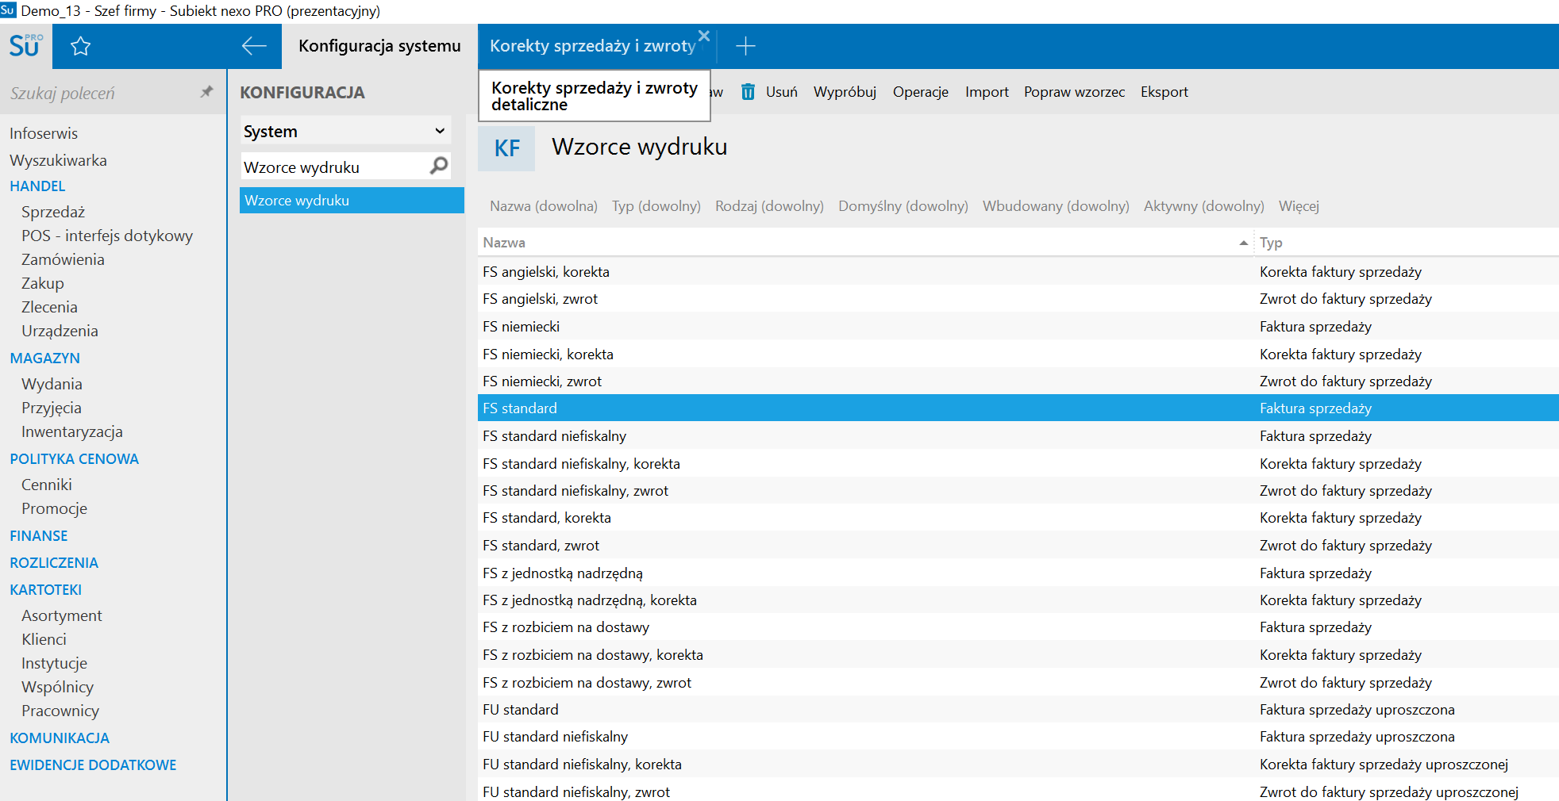This screenshot has height=801, width=1559.
Task: Open the Operacje menu
Action: 920,92
